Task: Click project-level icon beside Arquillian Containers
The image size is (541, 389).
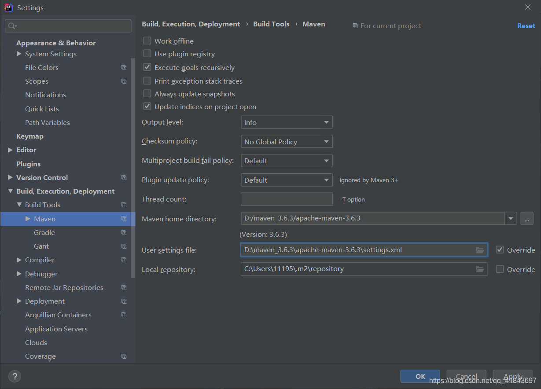Action: coord(124,315)
